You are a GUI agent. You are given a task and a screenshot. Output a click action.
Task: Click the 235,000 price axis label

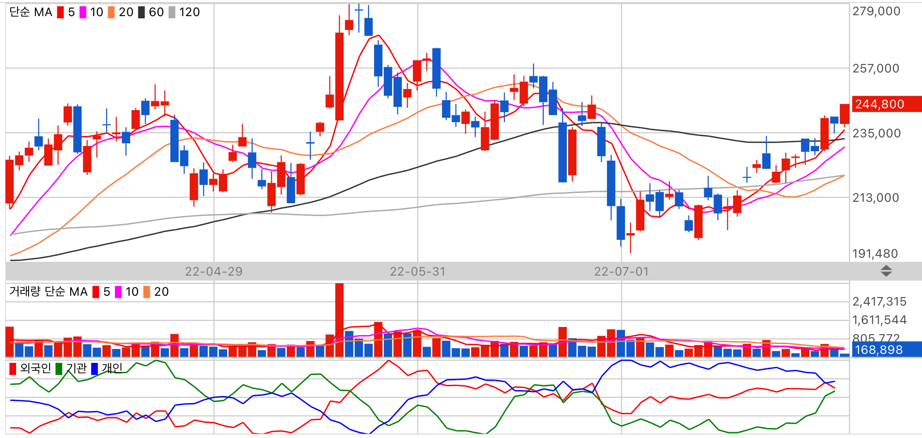click(876, 133)
